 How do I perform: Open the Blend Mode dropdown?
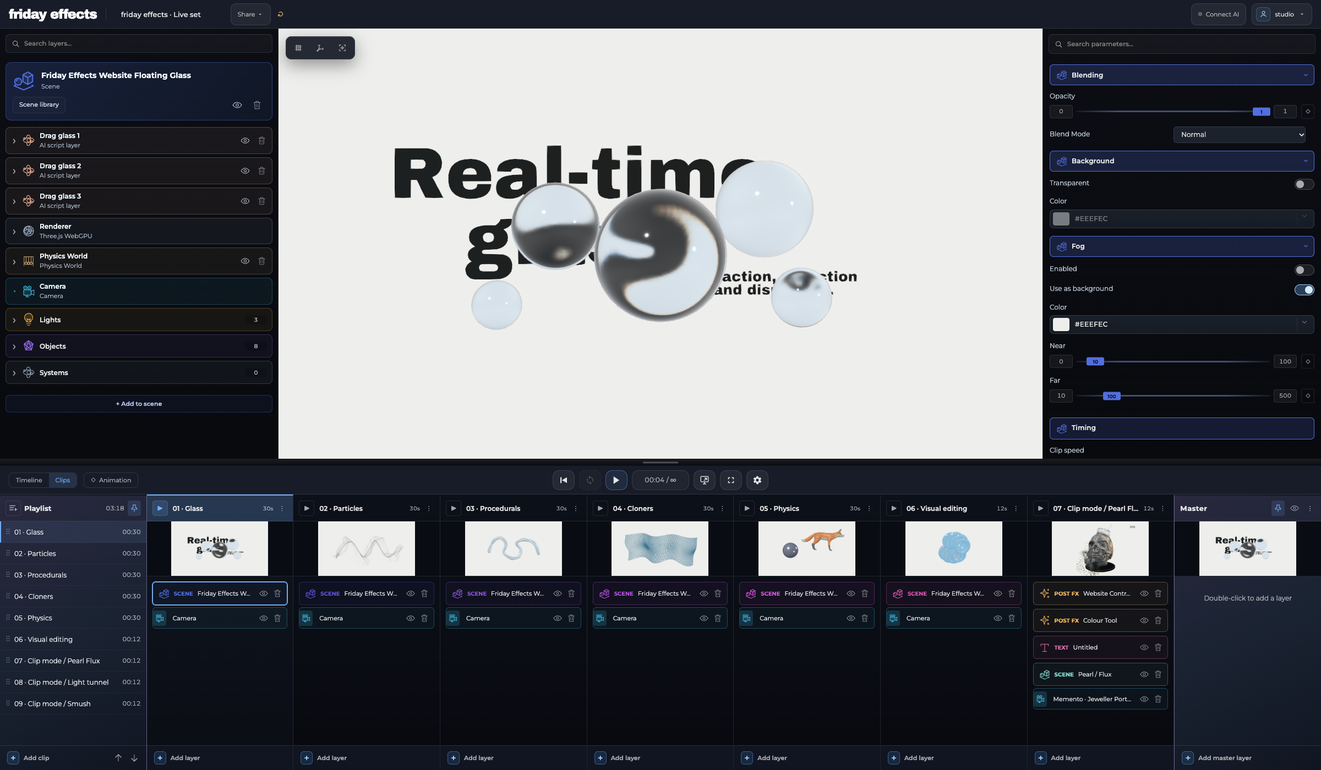coord(1239,135)
